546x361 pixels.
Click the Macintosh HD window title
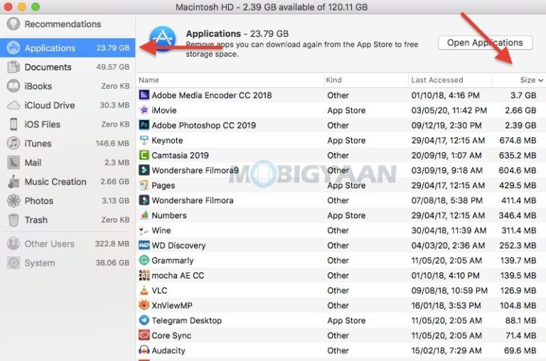[272, 7]
